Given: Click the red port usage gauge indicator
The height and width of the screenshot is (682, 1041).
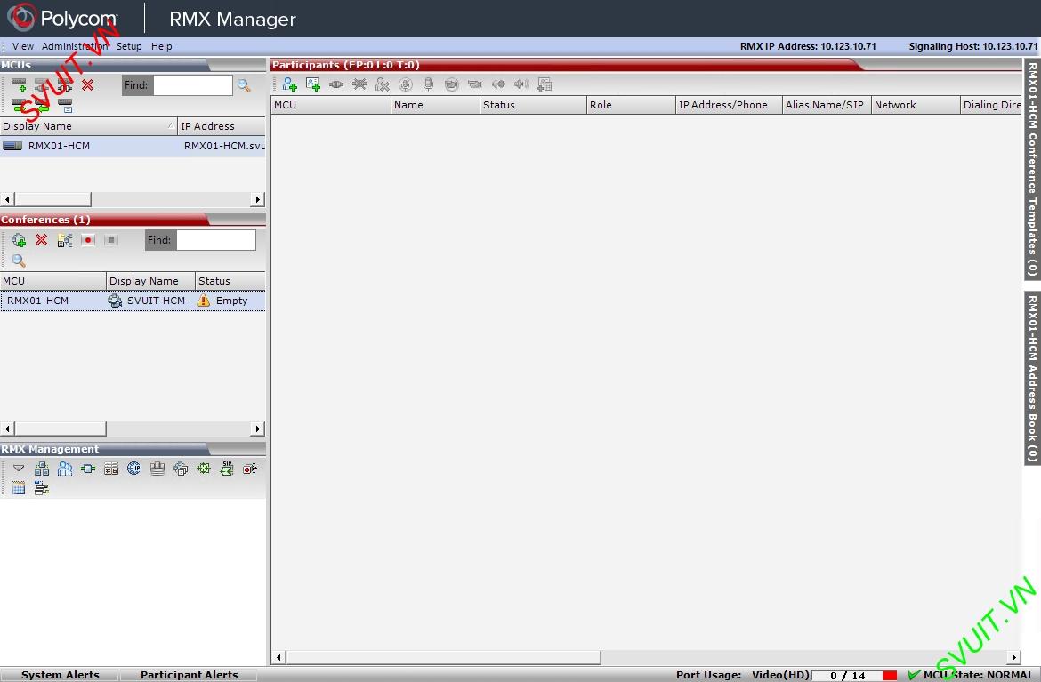Looking at the screenshot, I should [x=890, y=676].
